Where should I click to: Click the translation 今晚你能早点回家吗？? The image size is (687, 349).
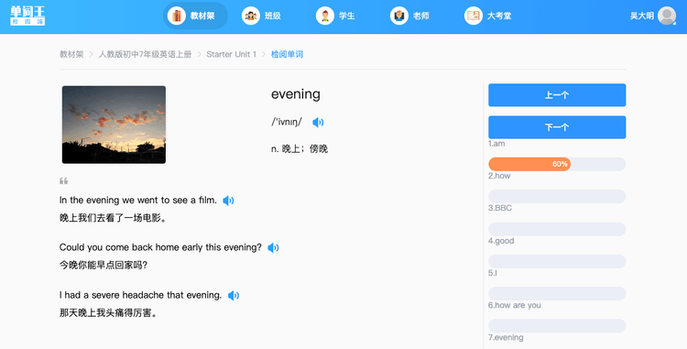(x=104, y=265)
